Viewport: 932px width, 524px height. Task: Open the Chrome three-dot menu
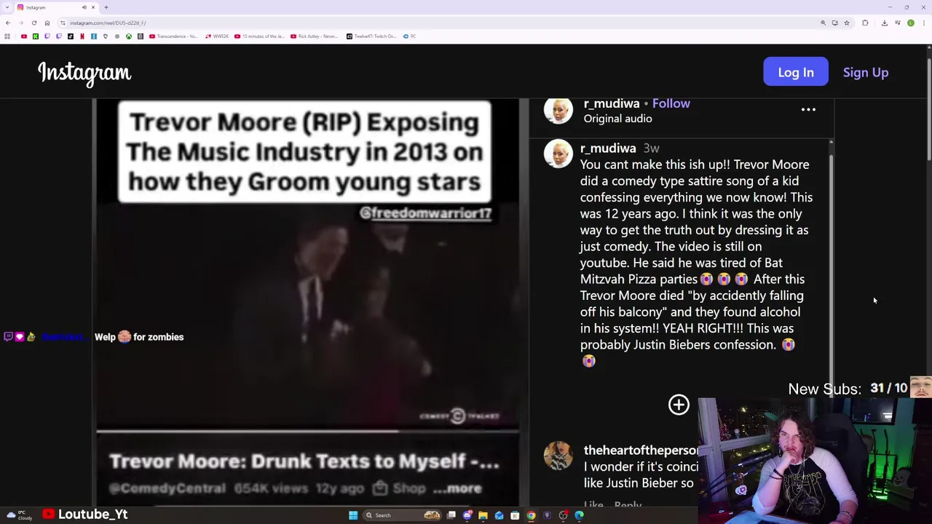pos(924,23)
